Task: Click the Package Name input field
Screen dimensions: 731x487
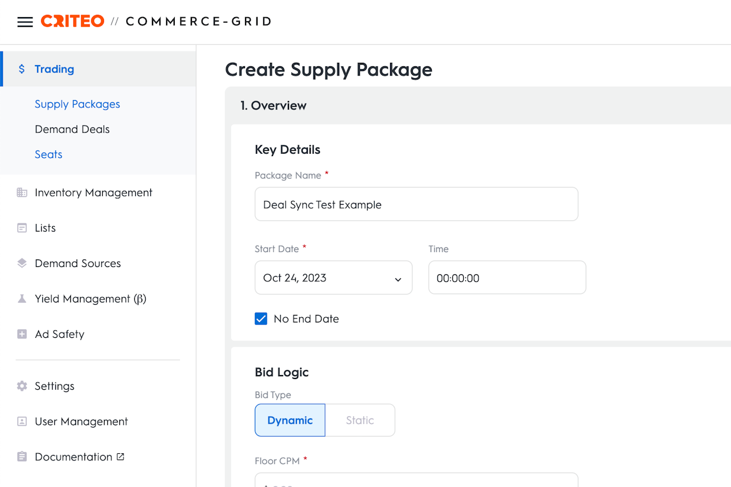Action: tap(416, 205)
